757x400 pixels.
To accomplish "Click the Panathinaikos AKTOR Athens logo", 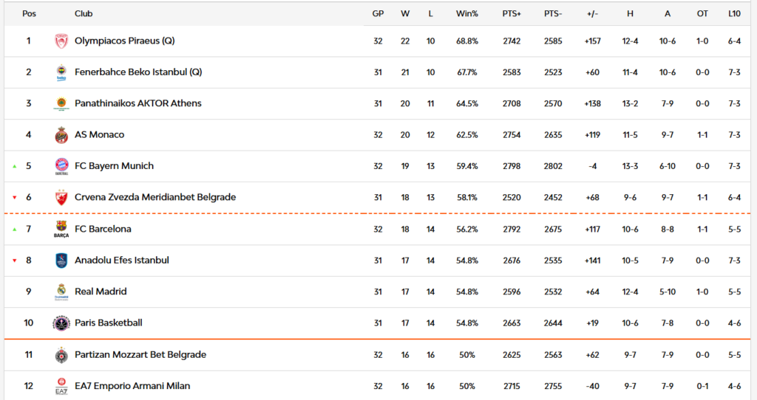I will pos(61,104).
